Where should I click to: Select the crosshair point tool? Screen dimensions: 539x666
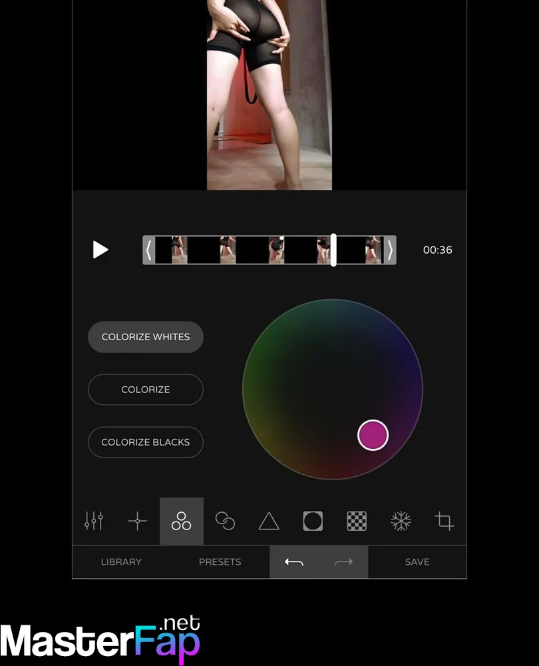[138, 521]
